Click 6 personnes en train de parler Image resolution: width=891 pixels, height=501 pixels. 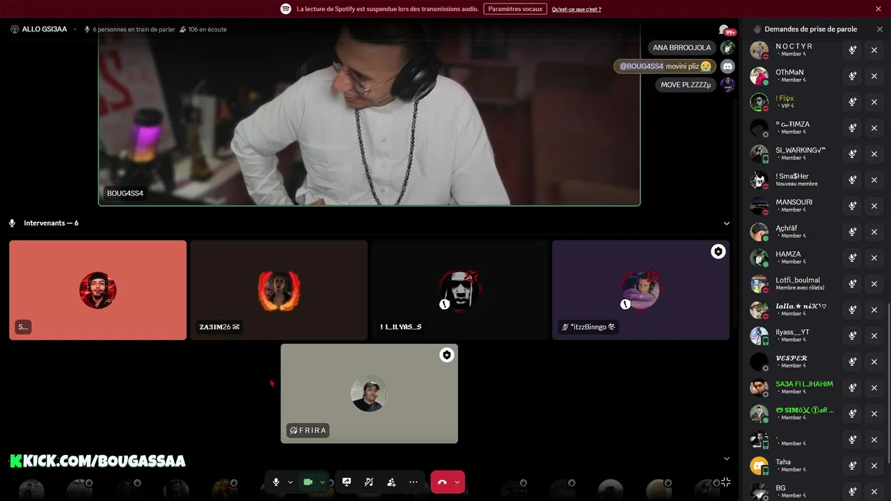click(x=129, y=29)
